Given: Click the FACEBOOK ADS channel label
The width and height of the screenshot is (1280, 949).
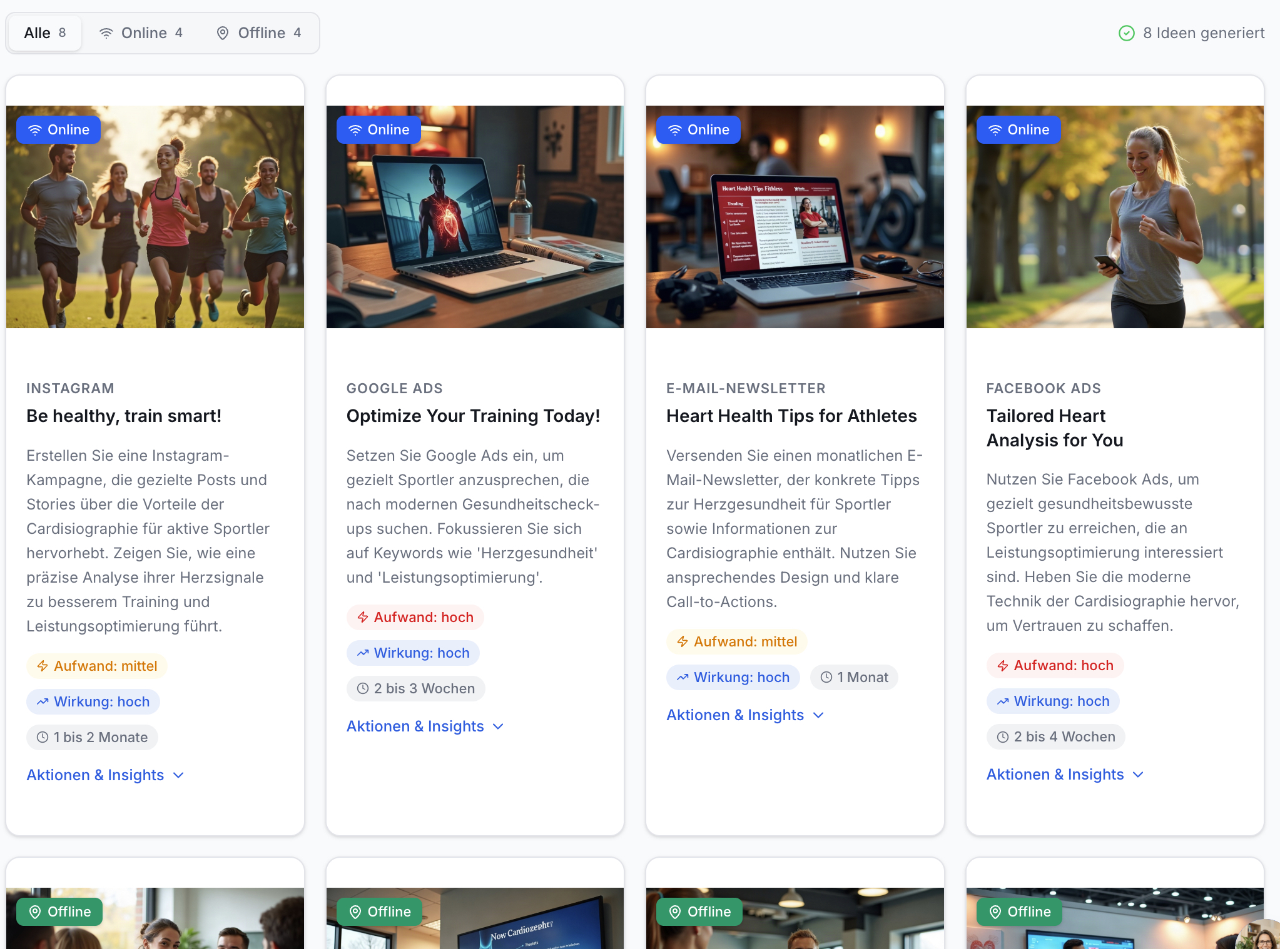Looking at the screenshot, I should pos(1044,388).
